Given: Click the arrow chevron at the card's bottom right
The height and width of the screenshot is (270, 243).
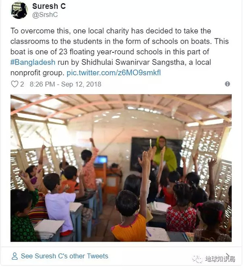Looking at the screenshot, I should pyautogui.click(x=228, y=255).
